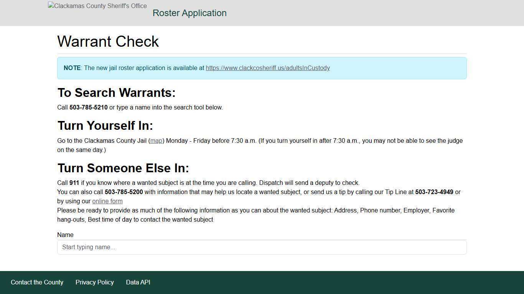Open Contact the County footer link
The width and height of the screenshot is (524, 294).
tap(37, 282)
